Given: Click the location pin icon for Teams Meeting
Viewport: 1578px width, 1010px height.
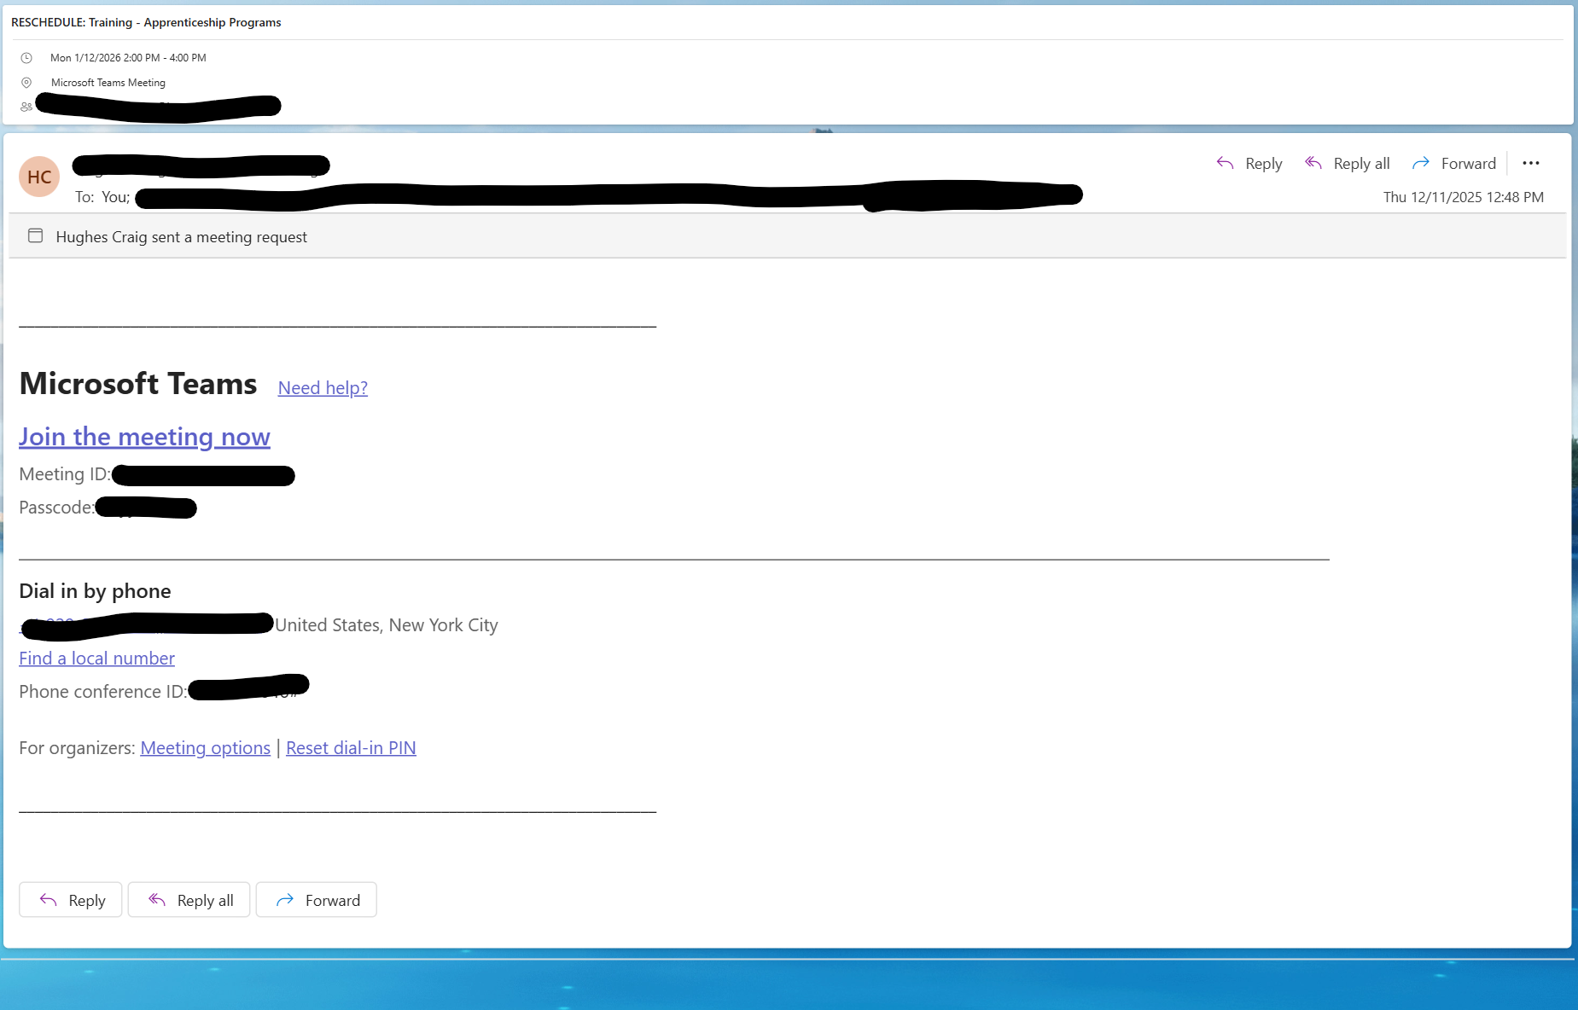Looking at the screenshot, I should point(26,82).
